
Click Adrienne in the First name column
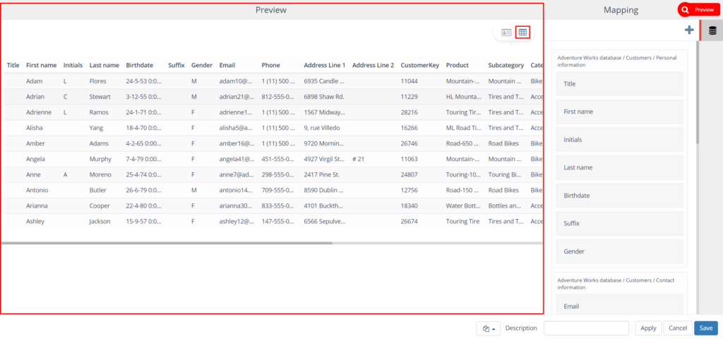39,112
